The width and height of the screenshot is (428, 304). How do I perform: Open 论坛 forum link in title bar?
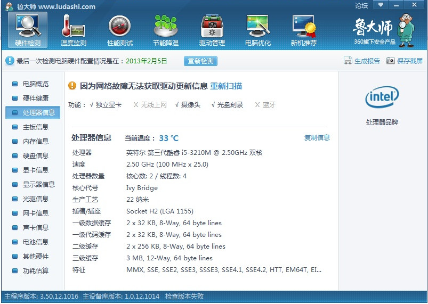[x=361, y=6]
